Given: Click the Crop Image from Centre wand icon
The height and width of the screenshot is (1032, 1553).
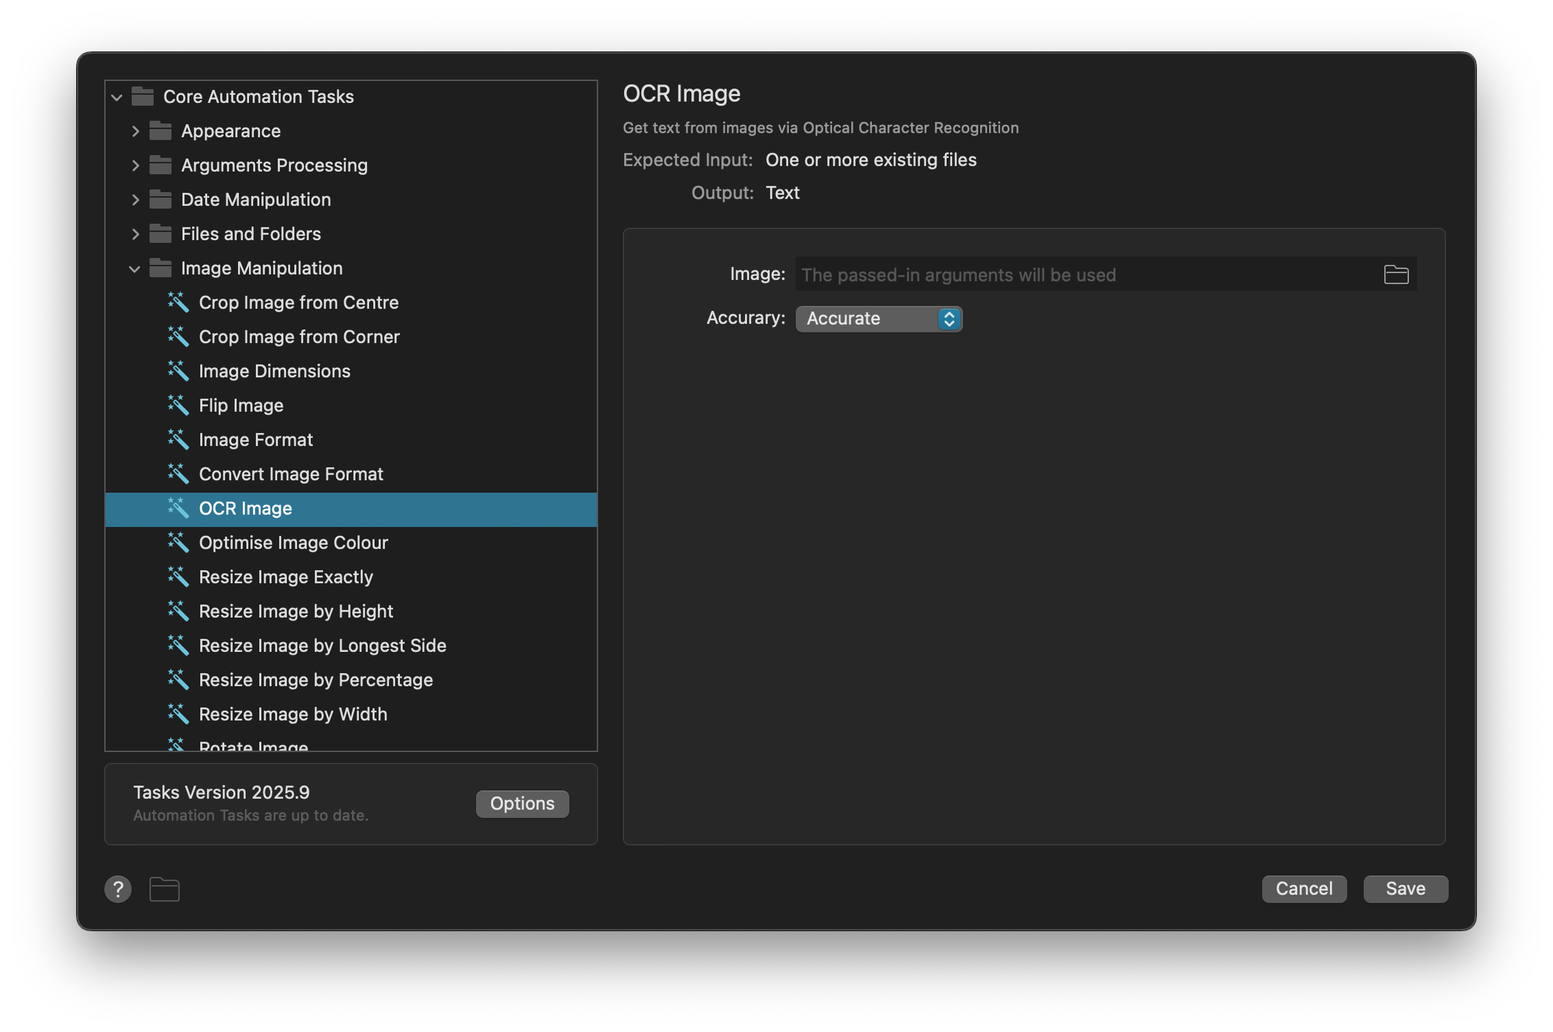Looking at the screenshot, I should click(x=178, y=302).
